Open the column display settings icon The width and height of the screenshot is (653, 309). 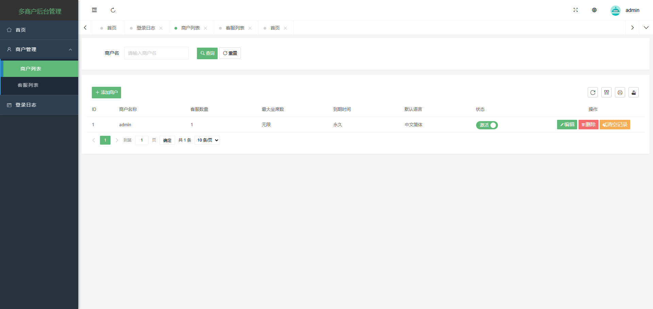[x=606, y=92]
